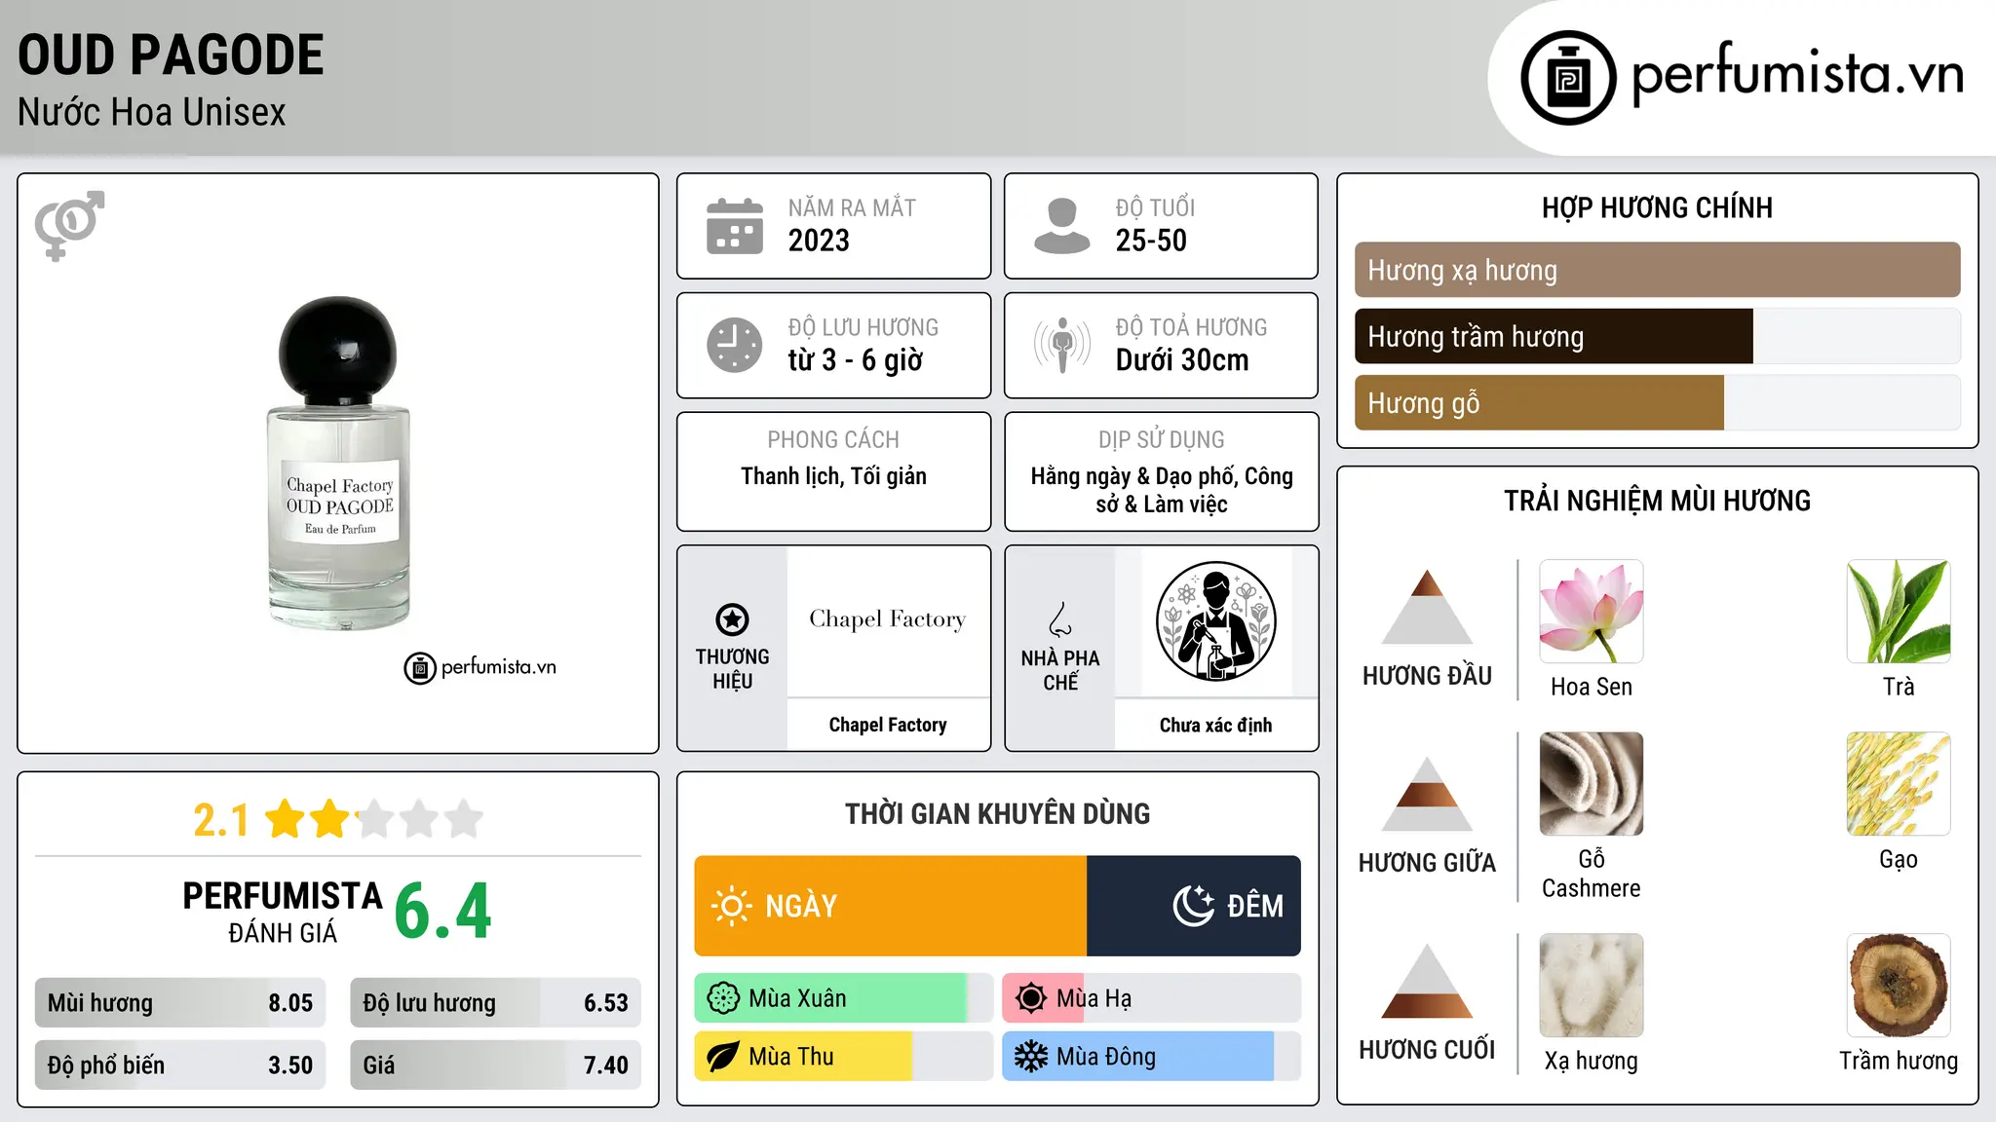Click the style value Thanh lịch, Tối giản

833,476
